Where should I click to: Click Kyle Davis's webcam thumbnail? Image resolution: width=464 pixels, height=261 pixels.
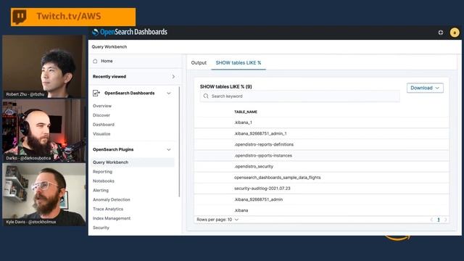(43, 194)
